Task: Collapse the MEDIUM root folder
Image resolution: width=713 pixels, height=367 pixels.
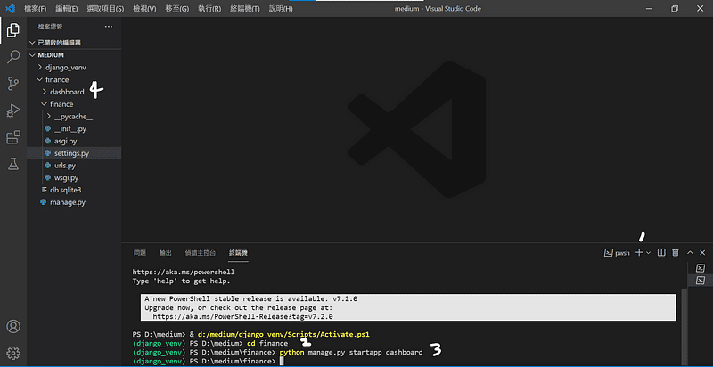Action: [51, 55]
